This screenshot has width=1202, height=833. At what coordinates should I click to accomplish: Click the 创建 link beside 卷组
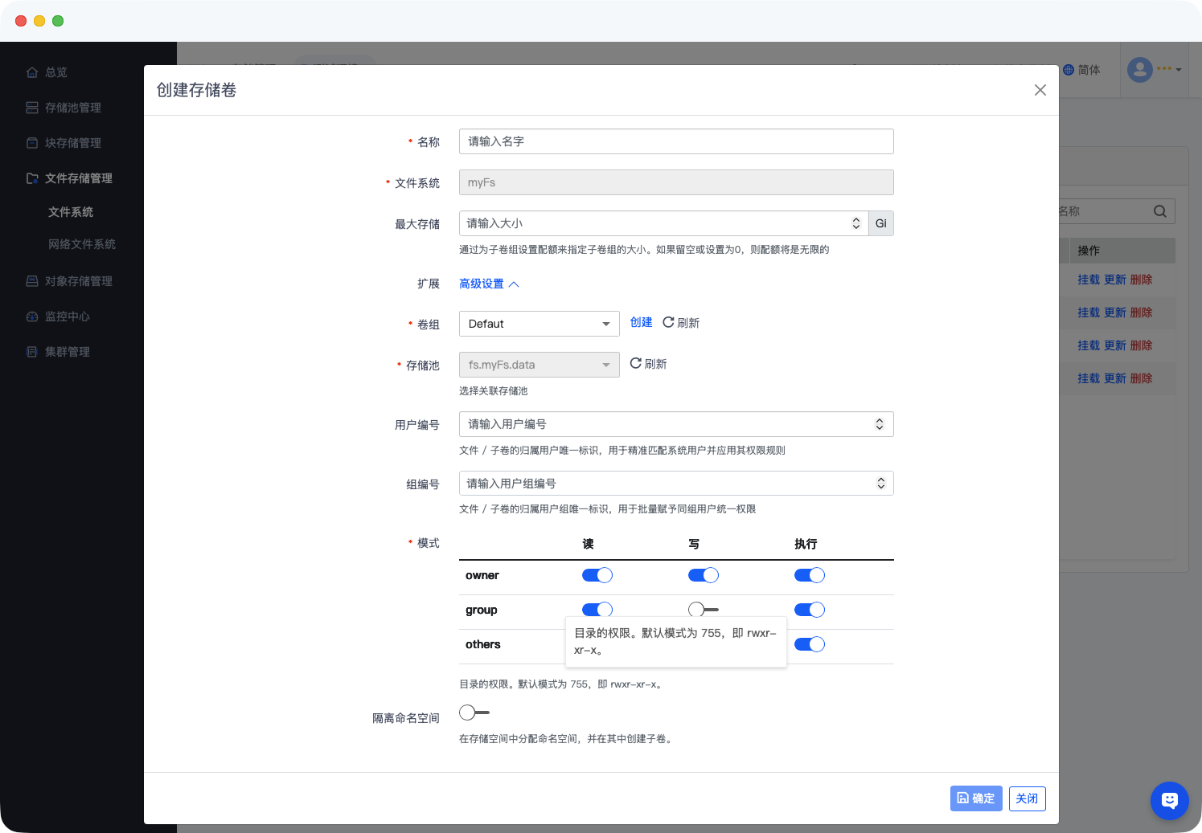641,322
